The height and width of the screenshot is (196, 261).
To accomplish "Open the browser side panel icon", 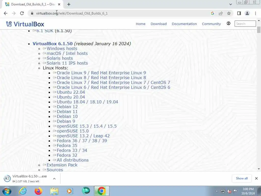I will tap(239, 13).
